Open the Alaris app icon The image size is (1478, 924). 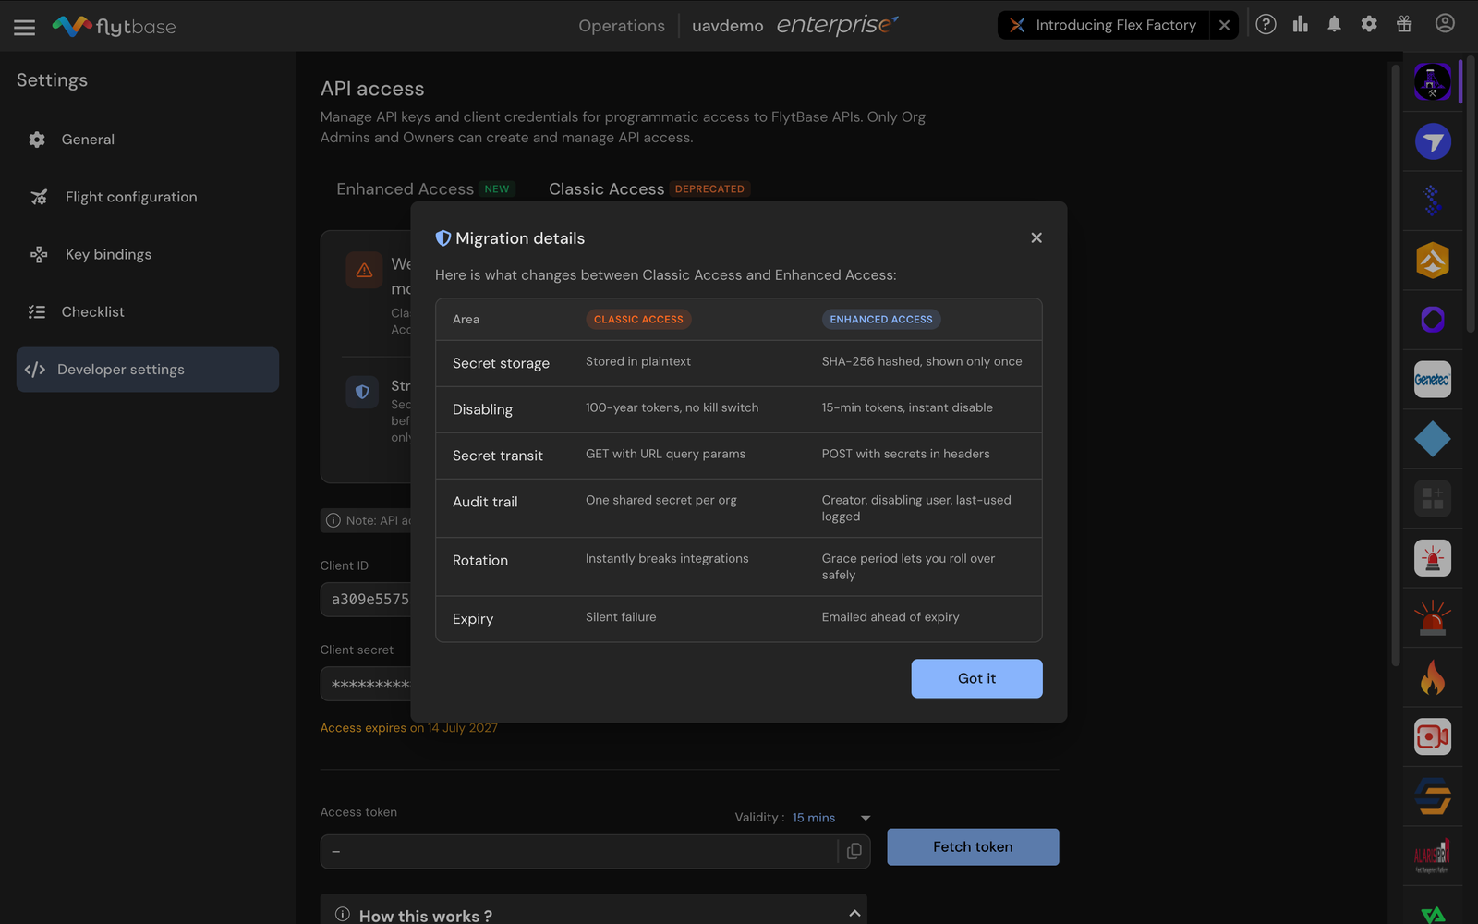pos(1433,857)
